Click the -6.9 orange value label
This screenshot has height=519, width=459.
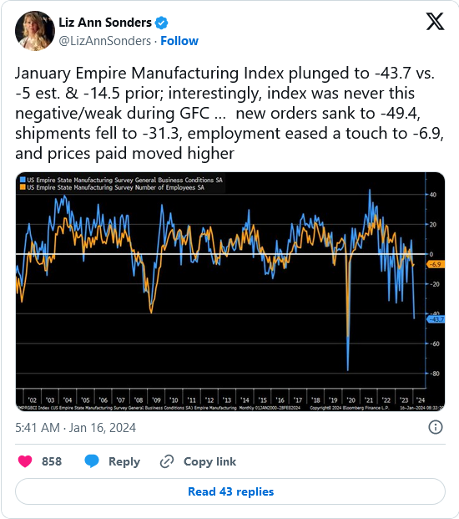pyautogui.click(x=436, y=264)
